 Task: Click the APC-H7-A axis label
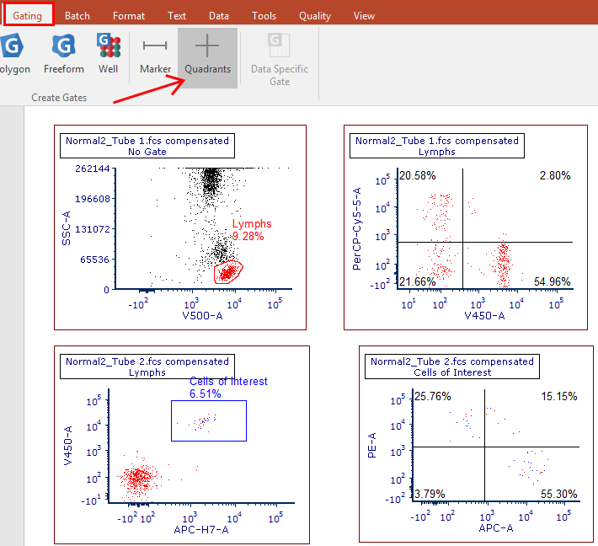[x=201, y=530]
